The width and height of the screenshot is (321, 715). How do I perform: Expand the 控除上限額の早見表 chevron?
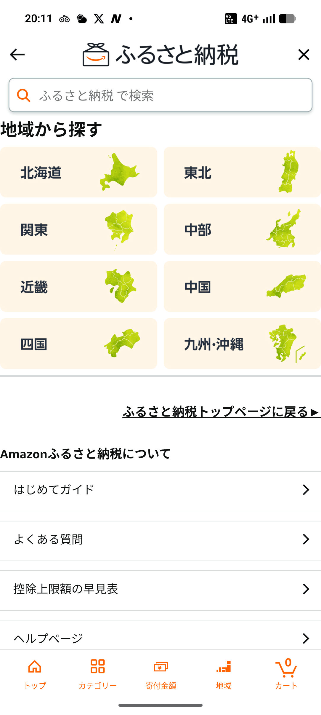click(x=306, y=589)
